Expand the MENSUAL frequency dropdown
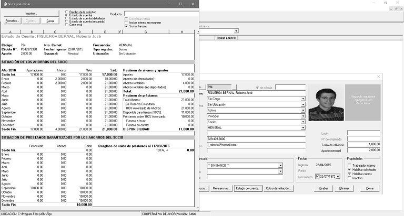 pyautogui.click(x=303, y=127)
